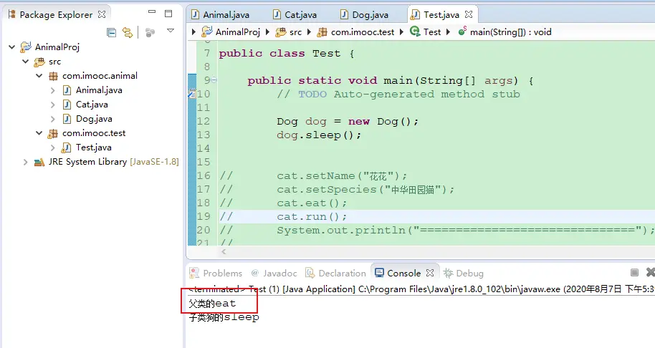Click the Terminate button in Console toolbar
This screenshot has width=655, height=348.
tap(634, 273)
